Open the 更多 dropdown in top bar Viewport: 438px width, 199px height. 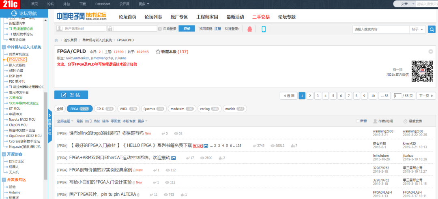pos(144,4)
